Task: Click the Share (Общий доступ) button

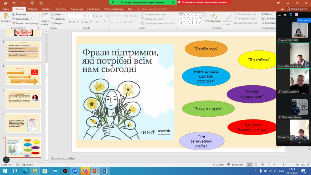Action: pyautogui.click(x=297, y=9)
